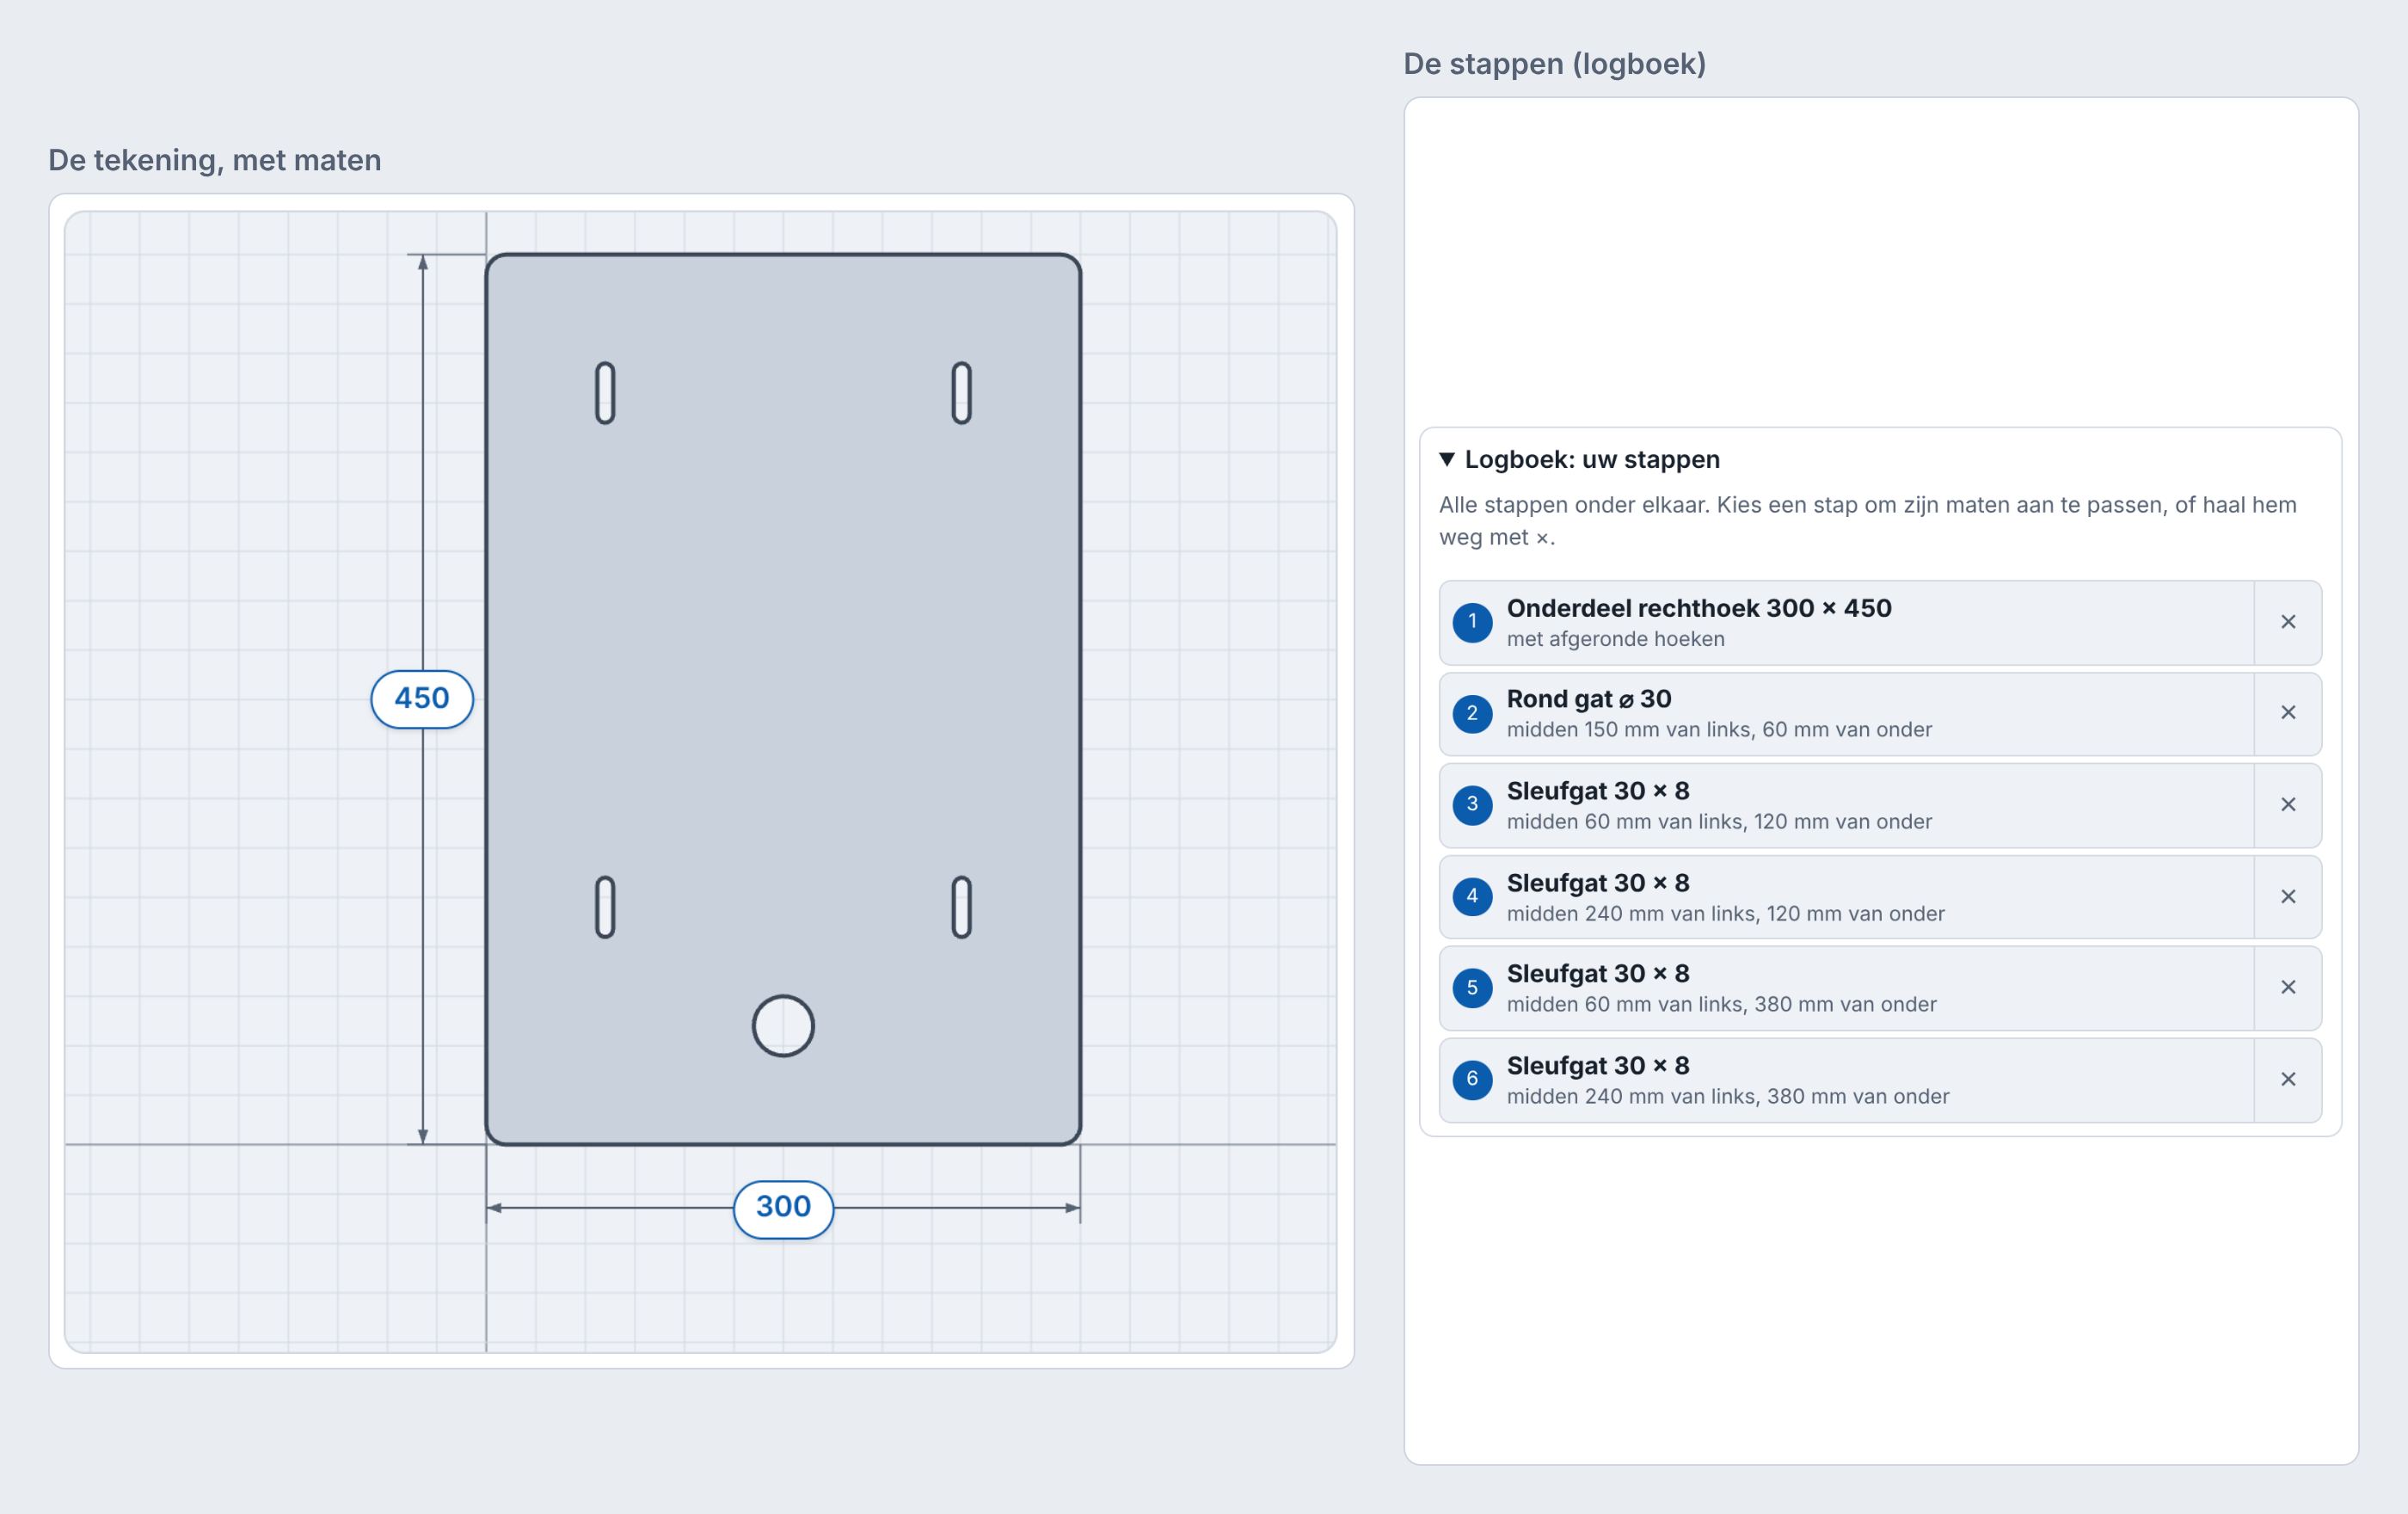The image size is (2408, 1514).
Task: Select the round hole on the drawing
Action: click(x=783, y=1026)
